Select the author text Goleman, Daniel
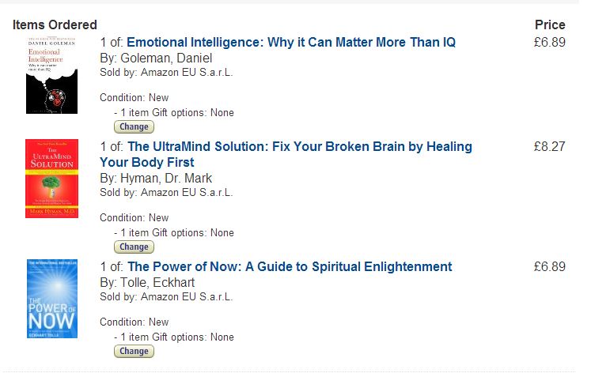Viewport: 591px width, 373px height. pos(166,58)
